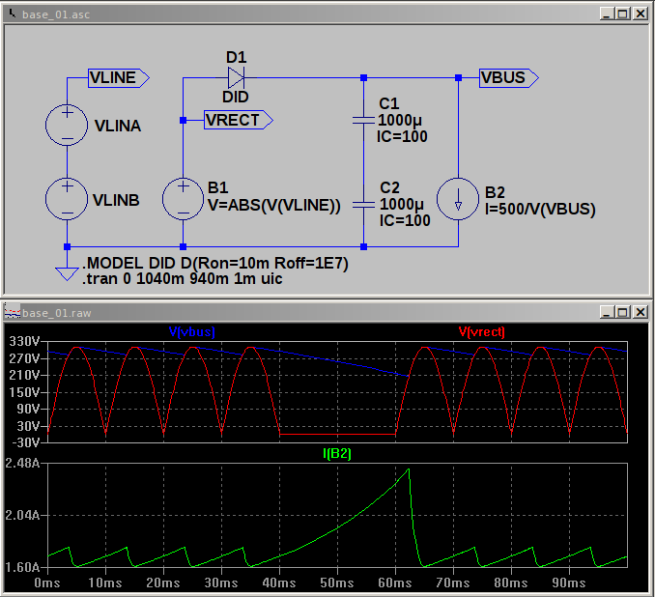Minimize the base_01.asc schematic window
This screenshot has width=655, height=597.
coord(607,14)
